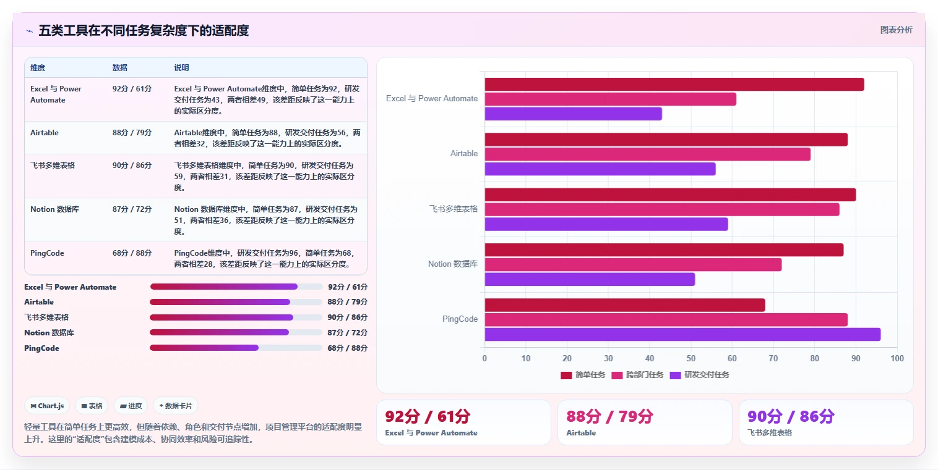
Task: Open the 92分 / 61分 Excel summary card
Action: (463, 422)
